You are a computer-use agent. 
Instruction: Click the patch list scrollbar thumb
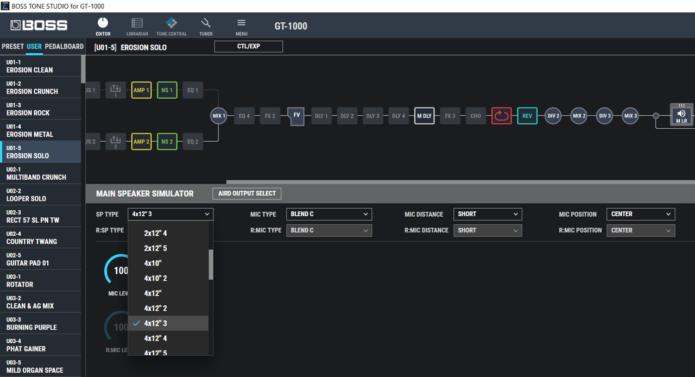click(83, 68)
